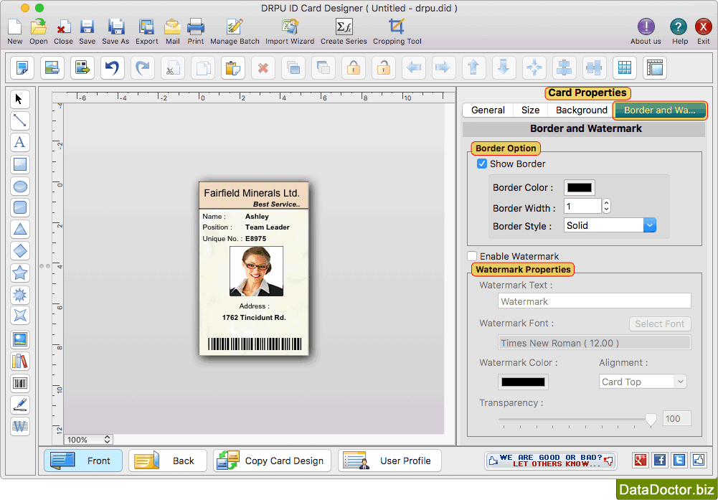Uncheck the Show Border checkbox
This screenshot has width=718, height=500.
[482, 164]
